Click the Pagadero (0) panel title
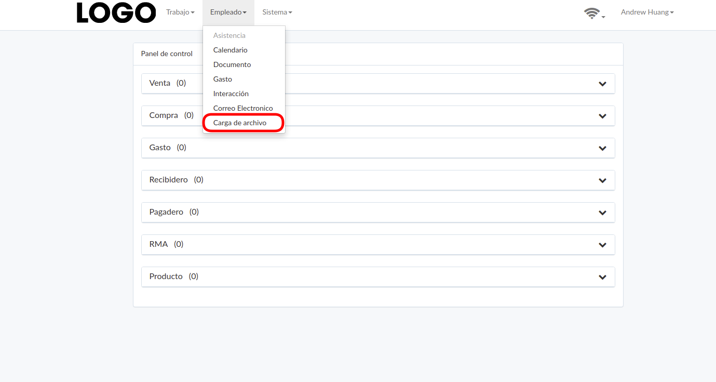The image size is (716, 382). [x=174, y=212]
